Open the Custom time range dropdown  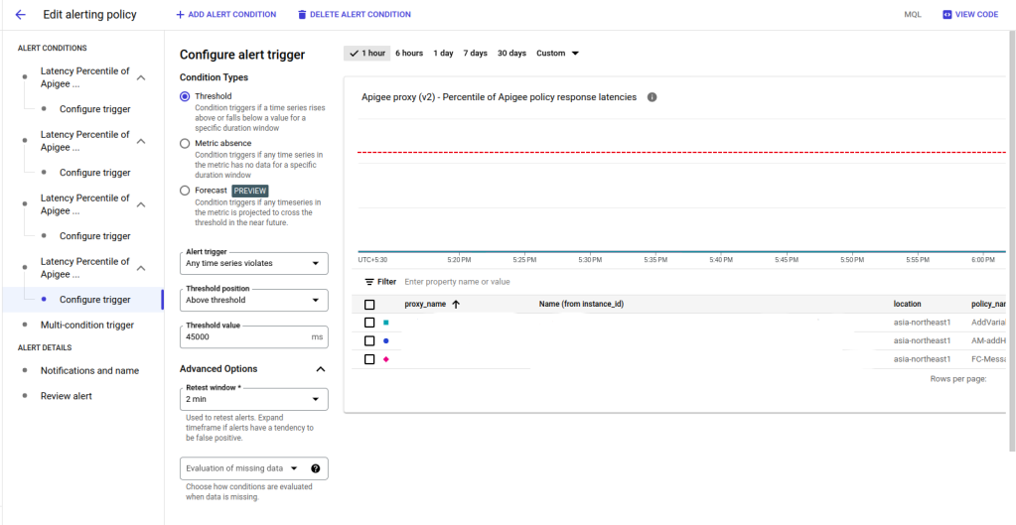557,53
